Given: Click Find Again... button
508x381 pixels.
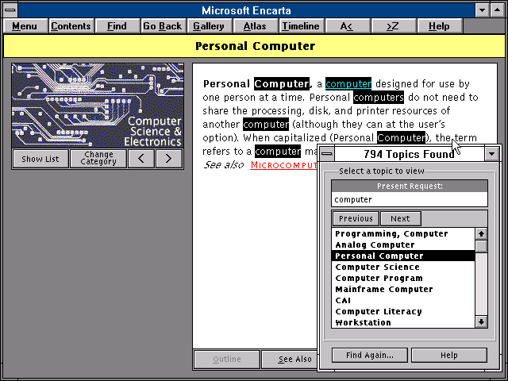Looking at the screenshot, I should pos(370,356).
